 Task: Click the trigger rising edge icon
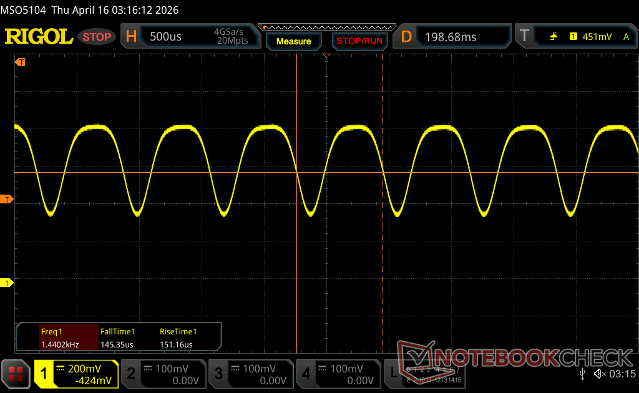[x=554, y=37]
